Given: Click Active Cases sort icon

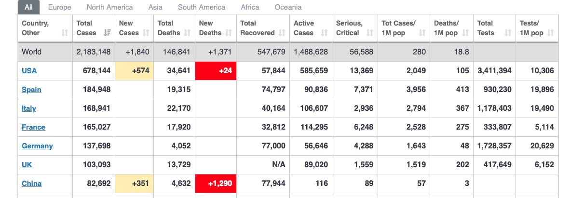Looking at the screenshot, I should tap(325, 33).
